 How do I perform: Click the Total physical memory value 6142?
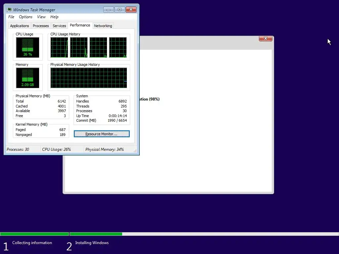(x=62, y=101)
